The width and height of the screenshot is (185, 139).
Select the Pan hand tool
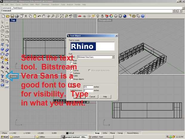[x=44, y=16]
